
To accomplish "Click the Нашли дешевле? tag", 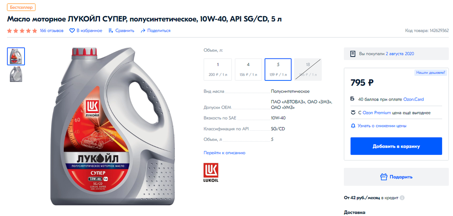I will pyautogui.click(x=431, y=72).
